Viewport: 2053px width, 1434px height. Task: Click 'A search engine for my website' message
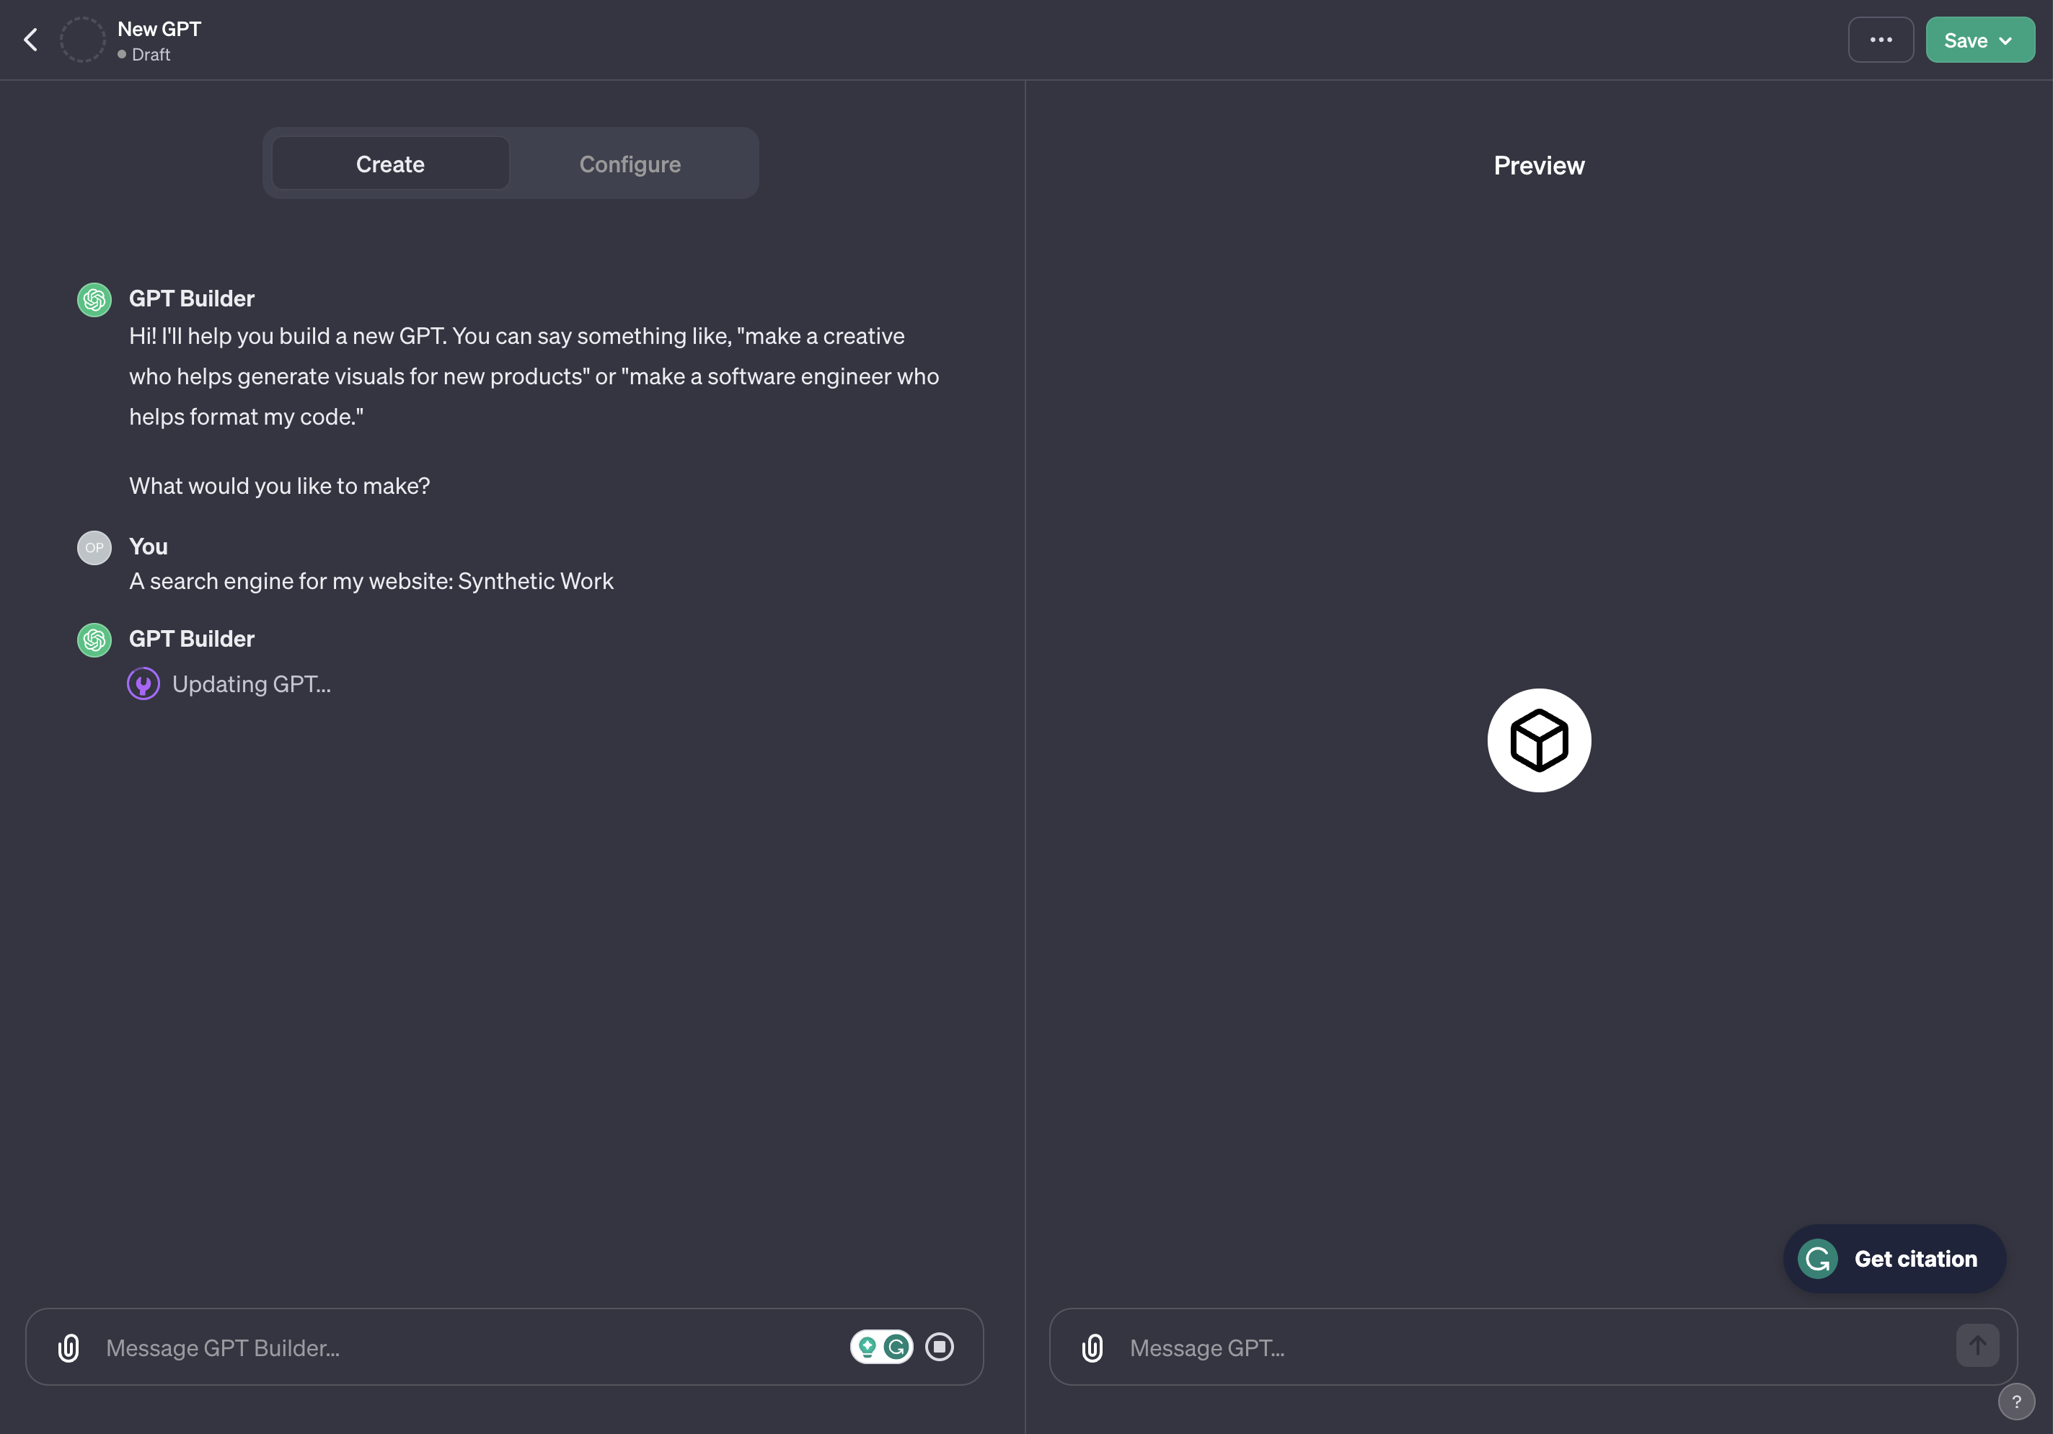click(x=371, y=581)
